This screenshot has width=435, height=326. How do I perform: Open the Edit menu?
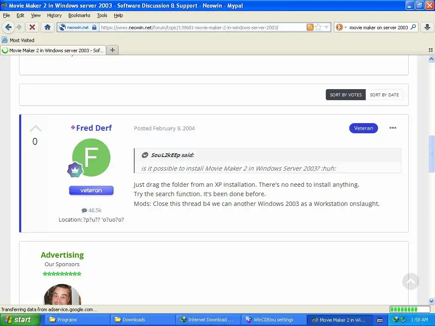[x=20, y=15]
